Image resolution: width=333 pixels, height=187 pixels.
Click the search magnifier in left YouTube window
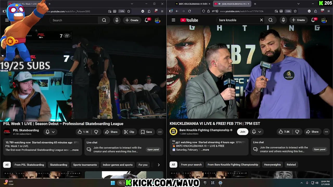104,20
